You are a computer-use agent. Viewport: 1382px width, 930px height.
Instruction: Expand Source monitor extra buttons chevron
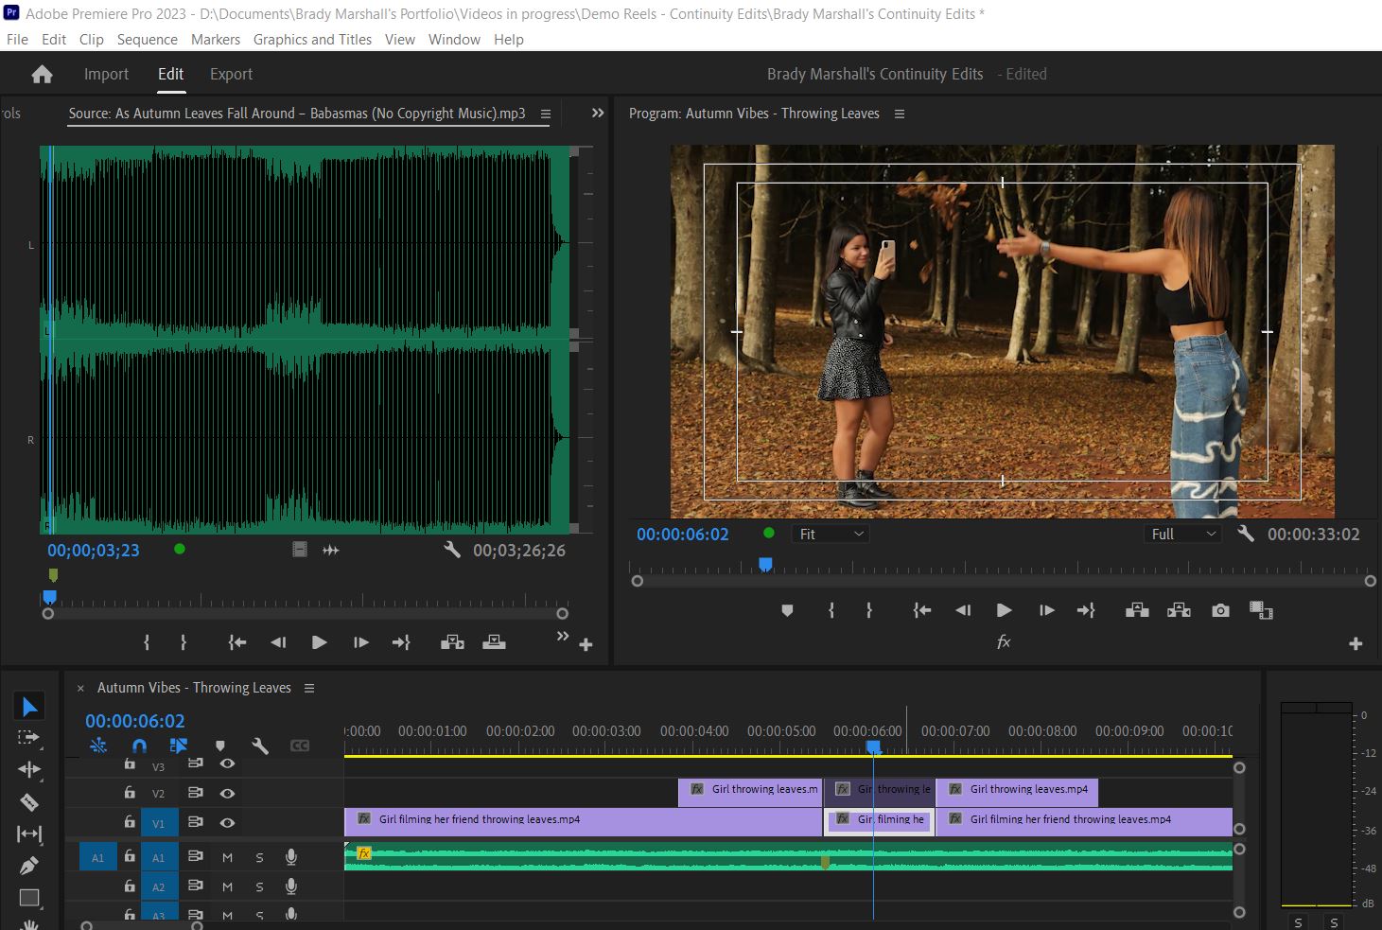pyautogui.click(x=563, y=636)
